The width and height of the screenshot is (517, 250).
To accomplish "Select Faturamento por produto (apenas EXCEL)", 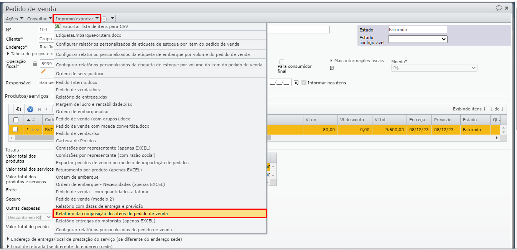I will [160, 170].
